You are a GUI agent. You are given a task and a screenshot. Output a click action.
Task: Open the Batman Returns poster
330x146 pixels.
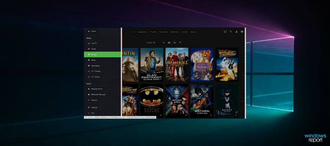click(227, 101)
